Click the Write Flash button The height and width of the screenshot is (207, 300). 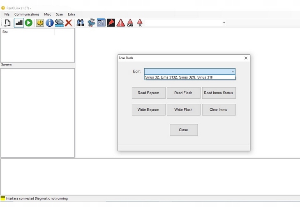click(183, 109)
